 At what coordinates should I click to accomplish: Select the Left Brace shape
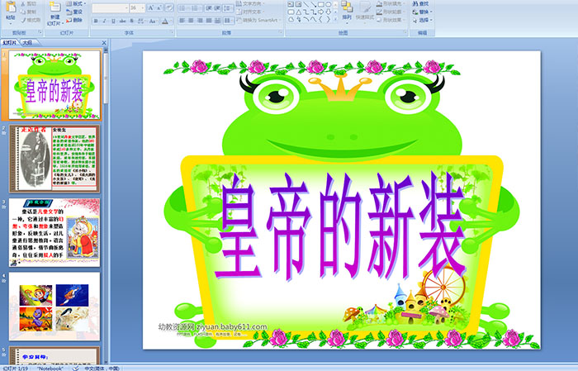click(321, 19)
